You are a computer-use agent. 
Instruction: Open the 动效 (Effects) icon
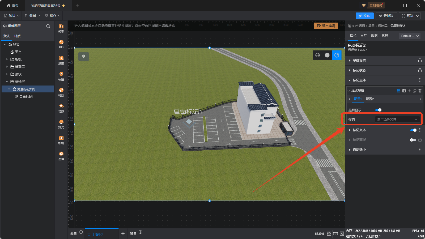coord(61,108)
